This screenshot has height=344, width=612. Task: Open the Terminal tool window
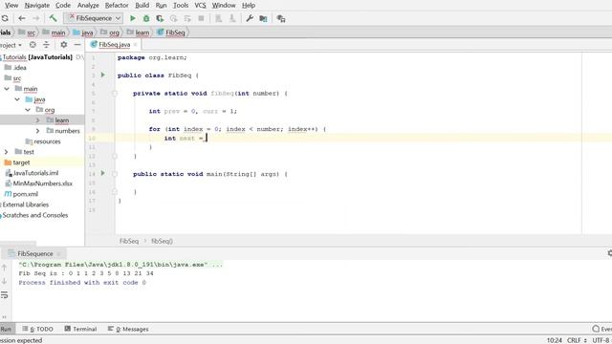pos(80,329)
